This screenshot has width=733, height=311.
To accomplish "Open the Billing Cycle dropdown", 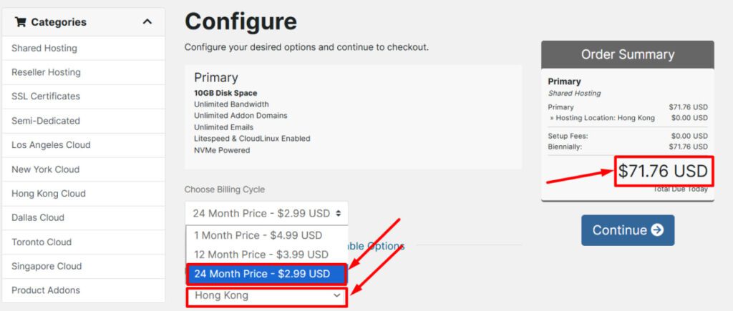I will [x=266, y=214].
